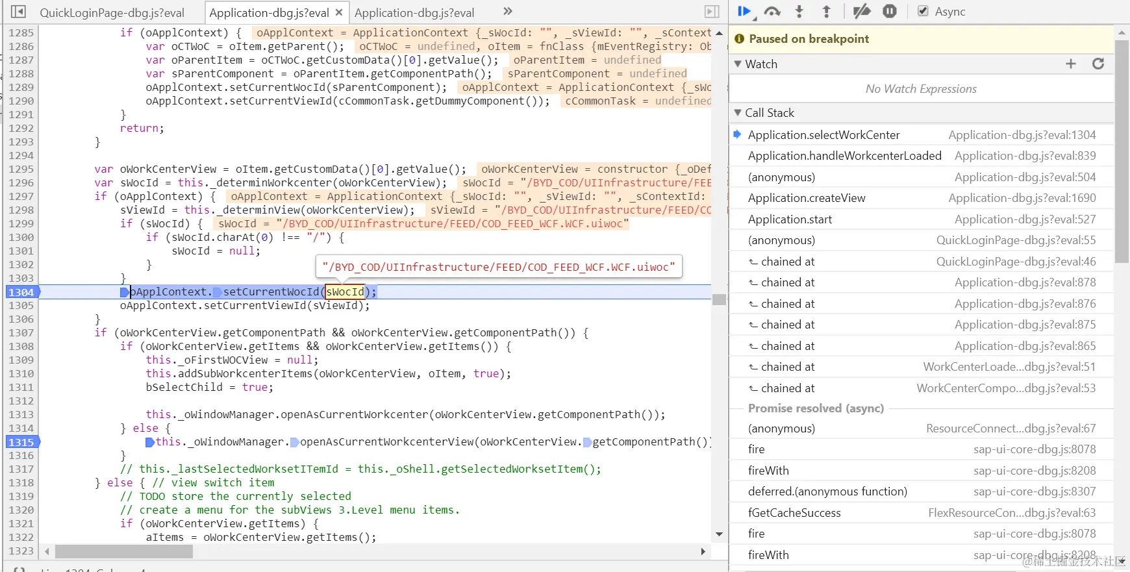
Task: Click 'Promise resolved (async)' separator label
Action: pyautogui.click(x=816, y=408)
